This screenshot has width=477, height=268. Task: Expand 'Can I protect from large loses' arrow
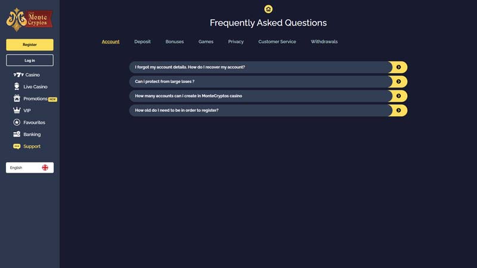click(x=398, y=82)
